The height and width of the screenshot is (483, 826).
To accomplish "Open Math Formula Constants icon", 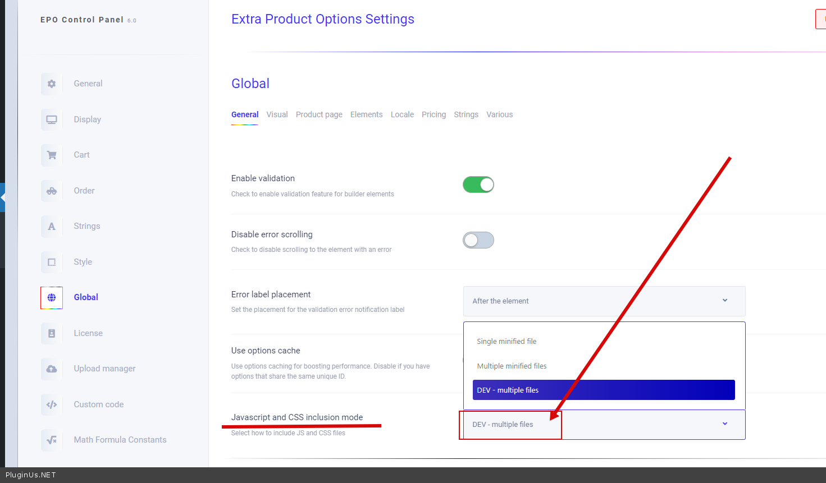I will point(52,440).
